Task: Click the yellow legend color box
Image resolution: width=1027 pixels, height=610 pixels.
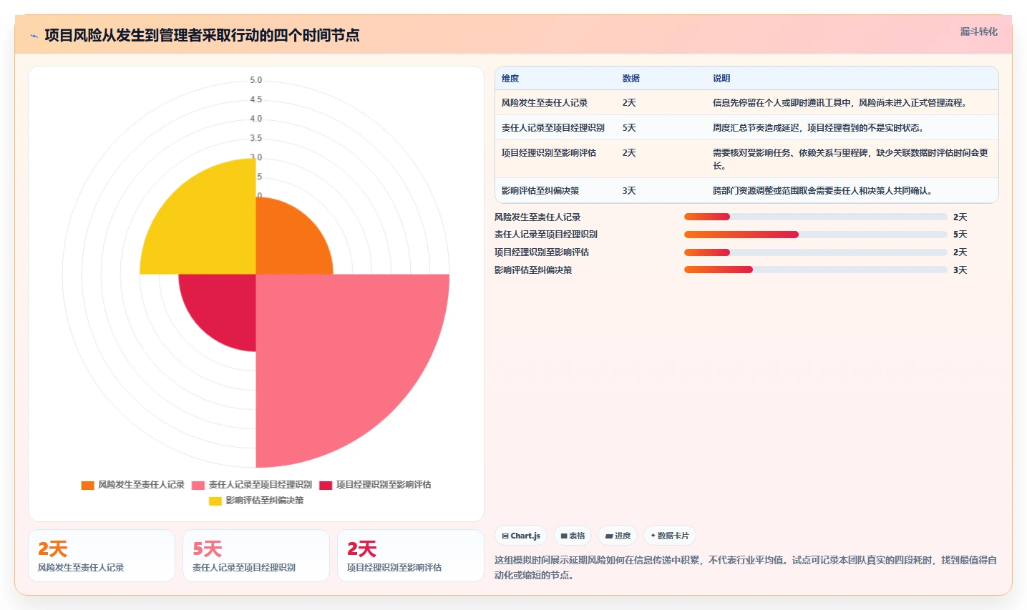Action: [215, 501]
